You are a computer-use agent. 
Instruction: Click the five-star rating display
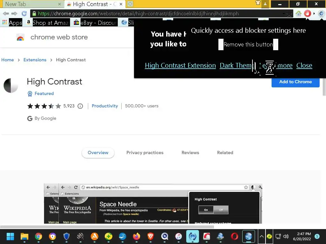point(44,106)
